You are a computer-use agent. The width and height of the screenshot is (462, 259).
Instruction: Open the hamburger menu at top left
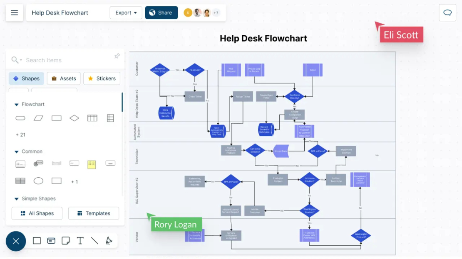pyautogui.click(x=14, y=12)
